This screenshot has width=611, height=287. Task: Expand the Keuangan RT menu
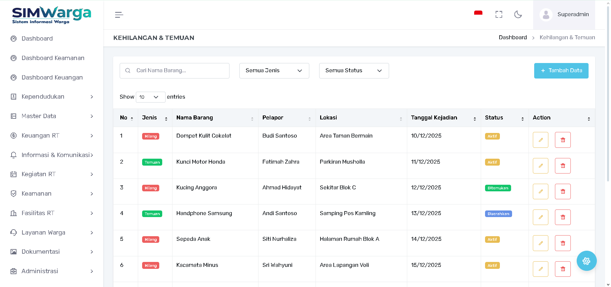pos(52,136)
